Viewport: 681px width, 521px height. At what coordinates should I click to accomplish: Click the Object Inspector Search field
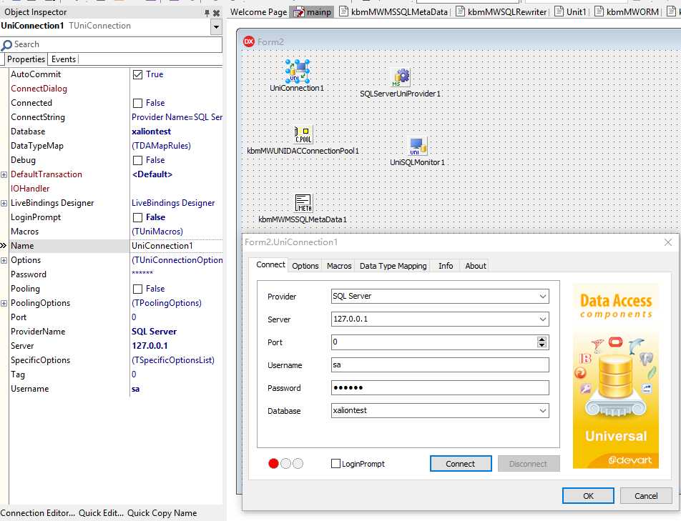click(x=111, y=45)
